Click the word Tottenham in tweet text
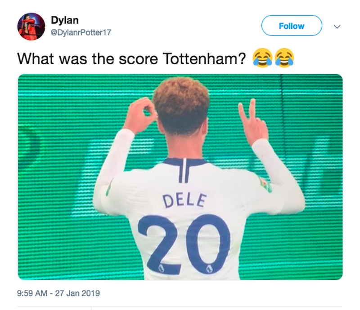The image size is (360, 310). (204, 59)
